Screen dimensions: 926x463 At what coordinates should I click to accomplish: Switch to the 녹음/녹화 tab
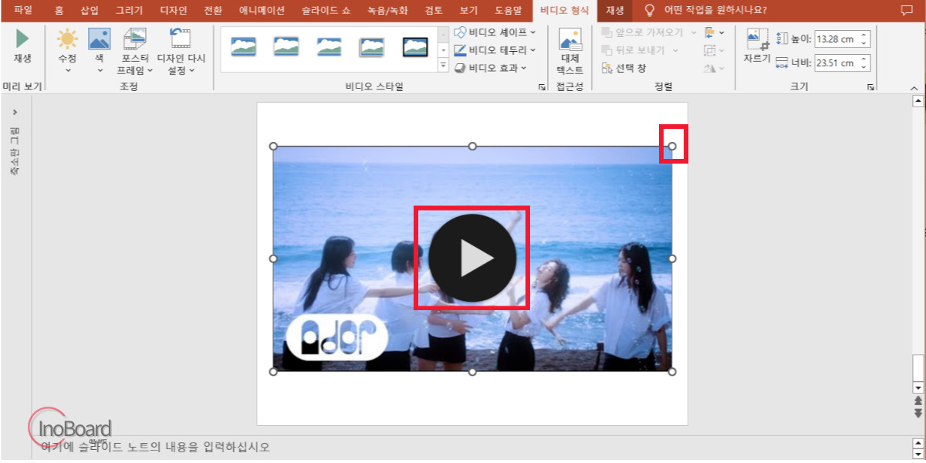coord(388,11)
